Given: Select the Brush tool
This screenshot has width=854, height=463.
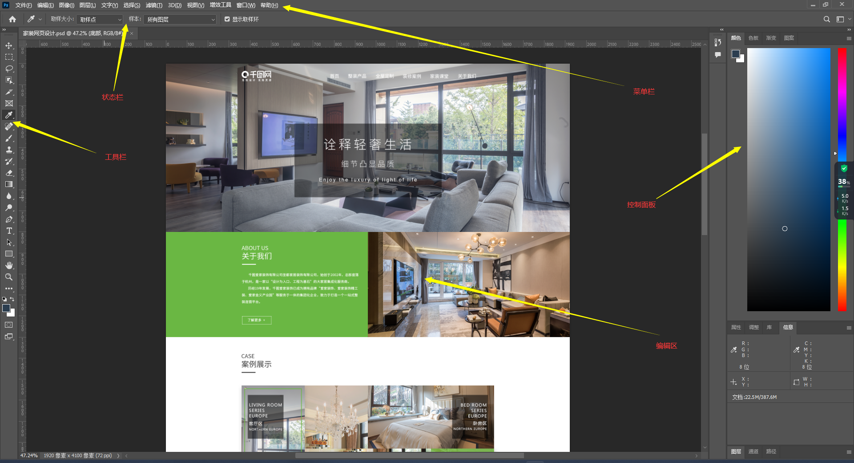Looking at the screenshot, I should coord(9,138).
